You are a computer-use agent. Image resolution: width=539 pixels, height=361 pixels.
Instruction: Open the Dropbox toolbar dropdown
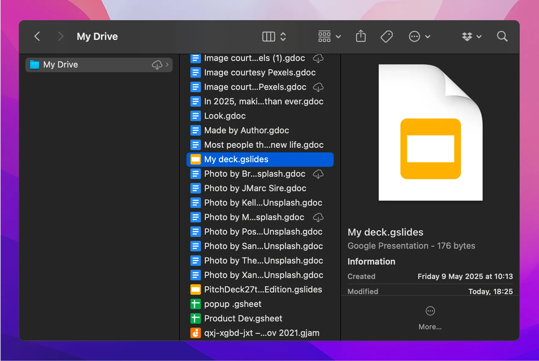click(x=471, y=36)
